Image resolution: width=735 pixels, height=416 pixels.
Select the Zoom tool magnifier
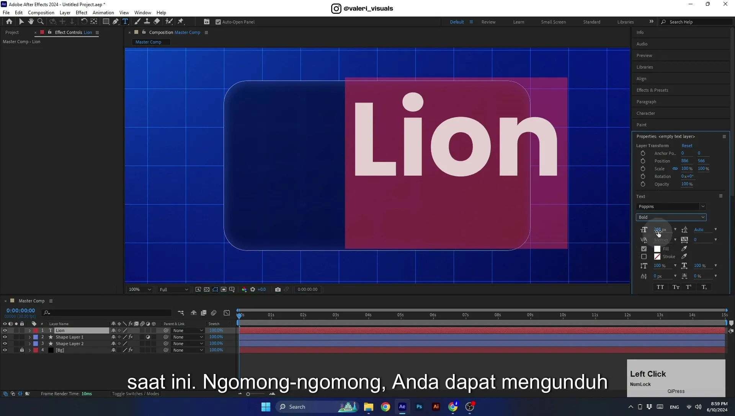click(41, 22)
